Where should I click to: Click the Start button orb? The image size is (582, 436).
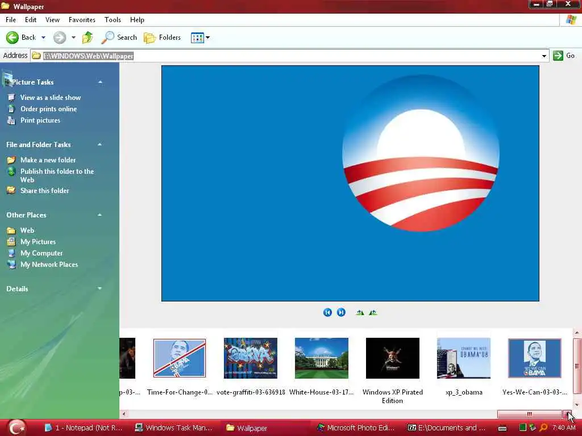coord(16,427)
